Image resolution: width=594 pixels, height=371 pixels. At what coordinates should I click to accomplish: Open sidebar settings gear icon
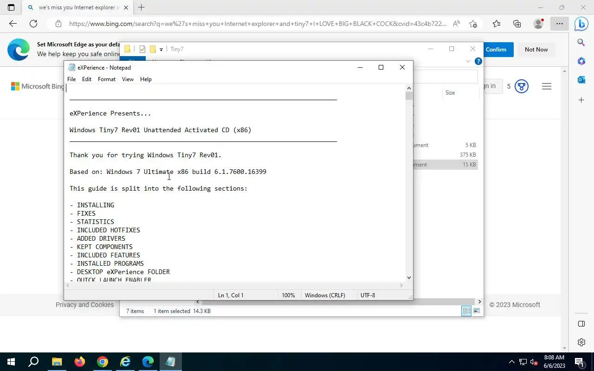point(581,342)
